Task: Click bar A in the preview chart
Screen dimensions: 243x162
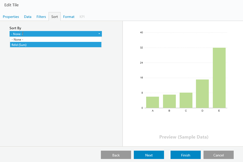Action: (152, 102)
